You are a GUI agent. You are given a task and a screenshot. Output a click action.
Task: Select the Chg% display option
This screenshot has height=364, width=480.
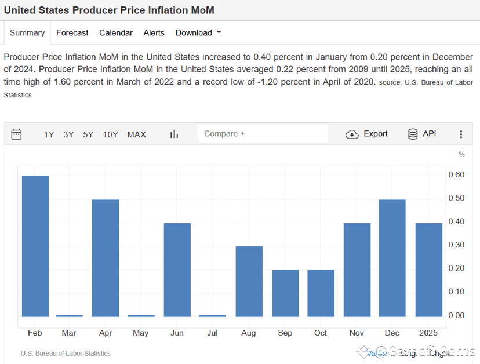click(x=438, y=353)
